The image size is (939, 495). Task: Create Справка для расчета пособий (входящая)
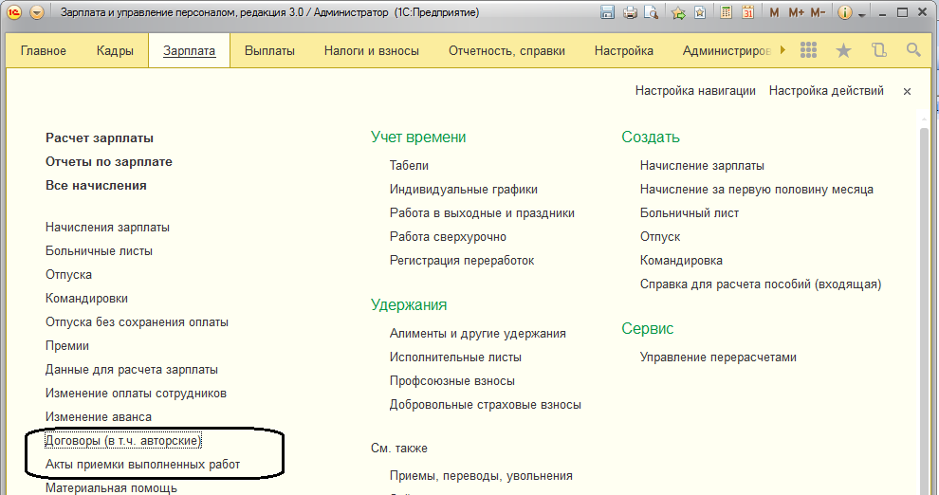pyautogui.click(x=761, y=284)
